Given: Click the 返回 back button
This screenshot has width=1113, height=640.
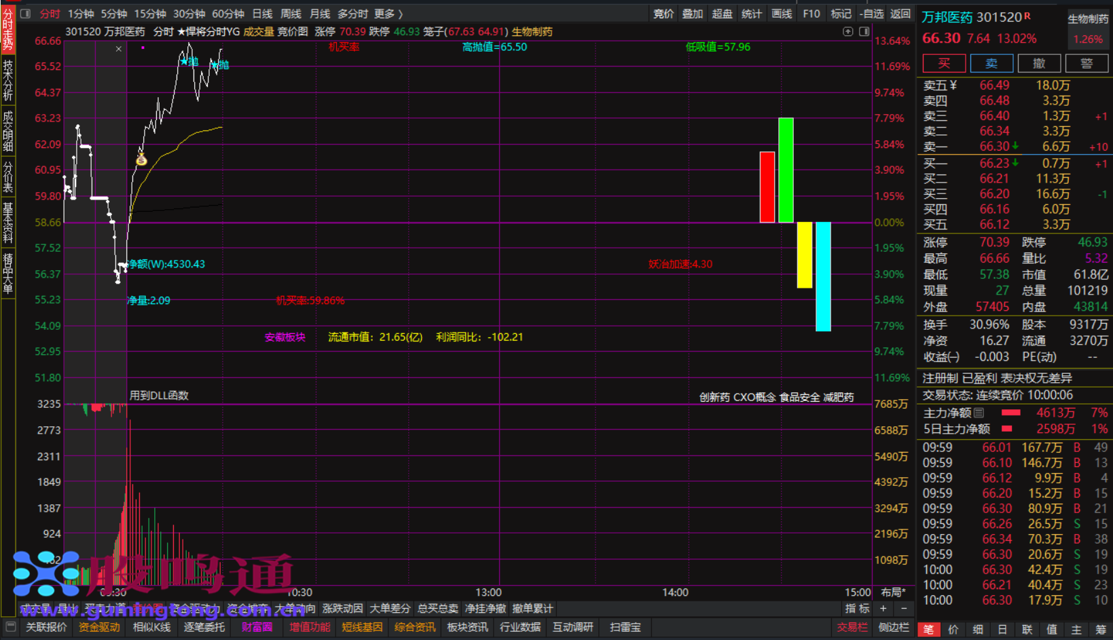Looking at the screenshot, I should 900,14.
